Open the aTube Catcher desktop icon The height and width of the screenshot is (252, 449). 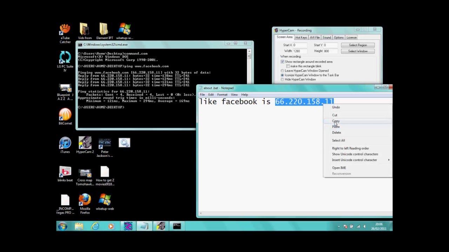click(65, 34)
